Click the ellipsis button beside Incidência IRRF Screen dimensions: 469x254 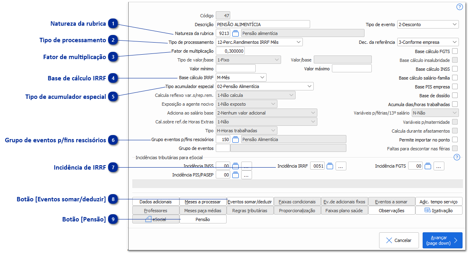tap(341, 166)
